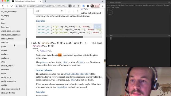Select repeat in the sidebar
The width and height of the screenshot is (171, 96).
point(4,50)
